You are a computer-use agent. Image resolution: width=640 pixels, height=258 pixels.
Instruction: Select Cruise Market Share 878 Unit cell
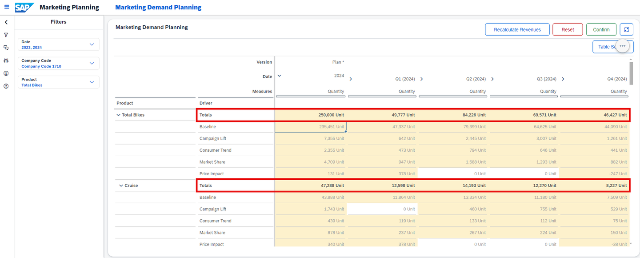(311, 233)
